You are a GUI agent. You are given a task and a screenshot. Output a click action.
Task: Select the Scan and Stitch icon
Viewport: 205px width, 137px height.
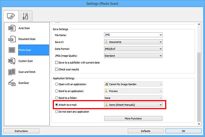click(x=12, y=72)
